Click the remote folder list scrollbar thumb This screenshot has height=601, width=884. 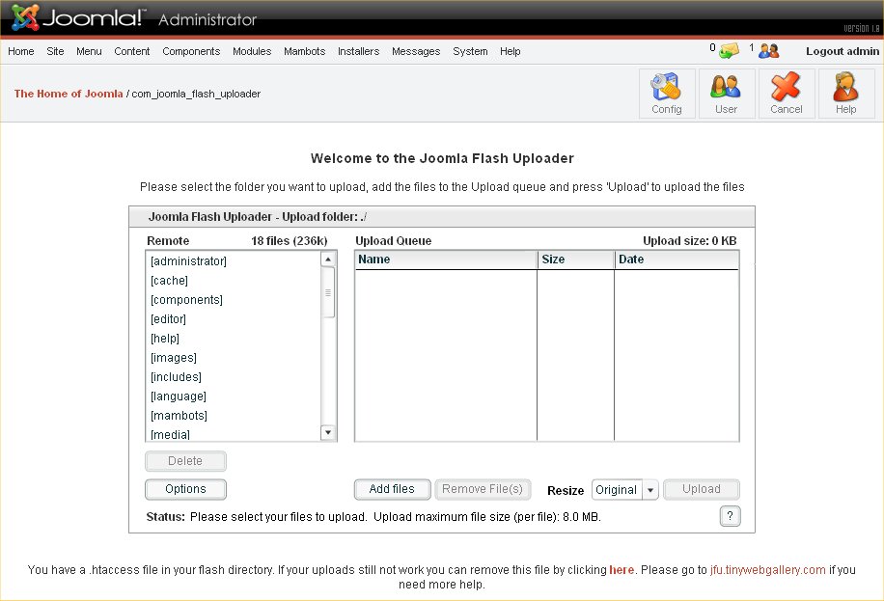coord(328,292)
